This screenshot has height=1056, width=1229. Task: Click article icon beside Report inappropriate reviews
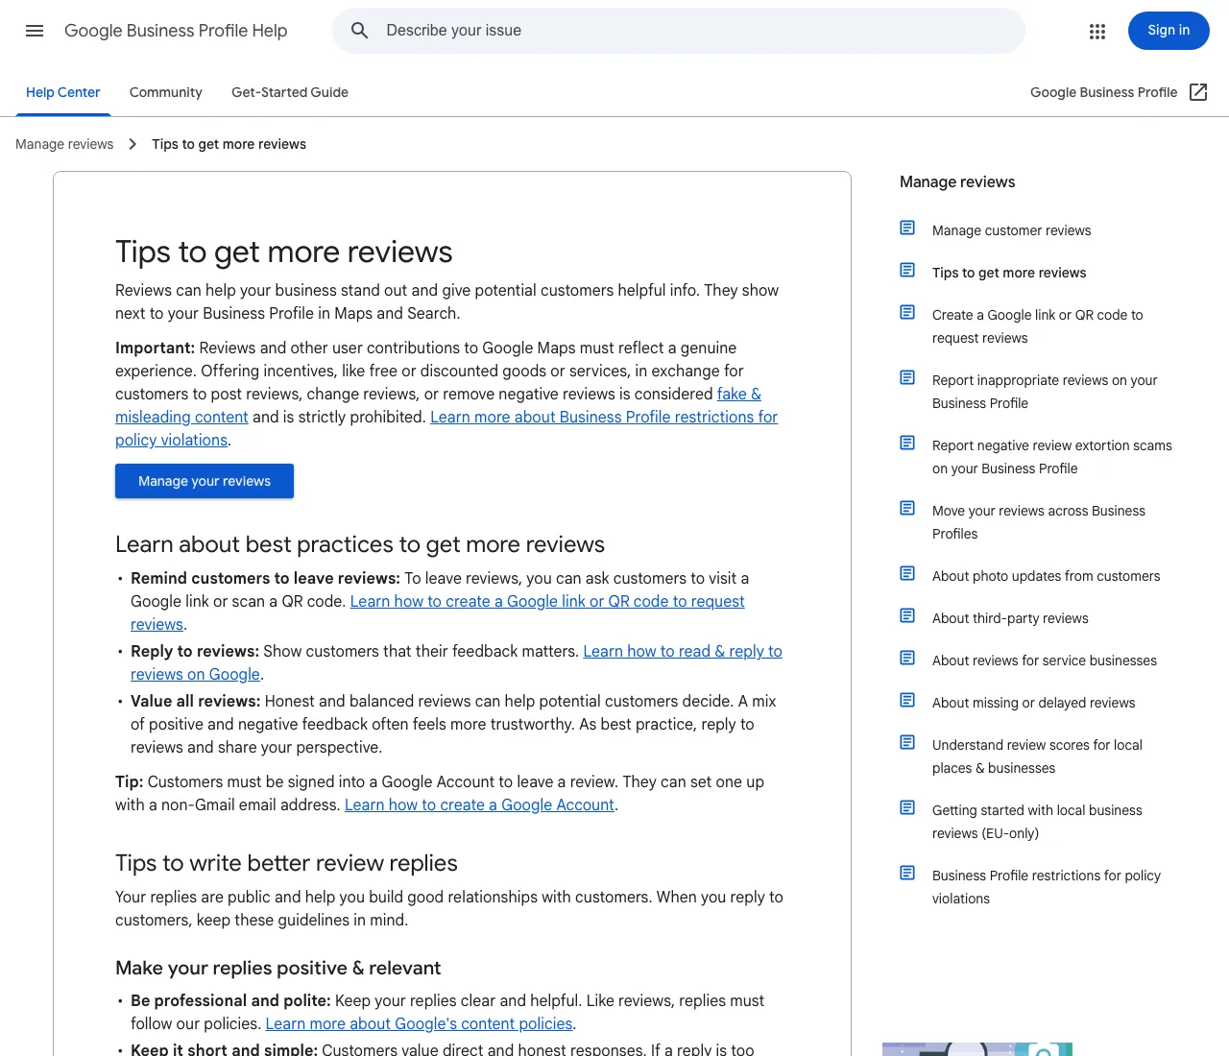coord(907,378)
